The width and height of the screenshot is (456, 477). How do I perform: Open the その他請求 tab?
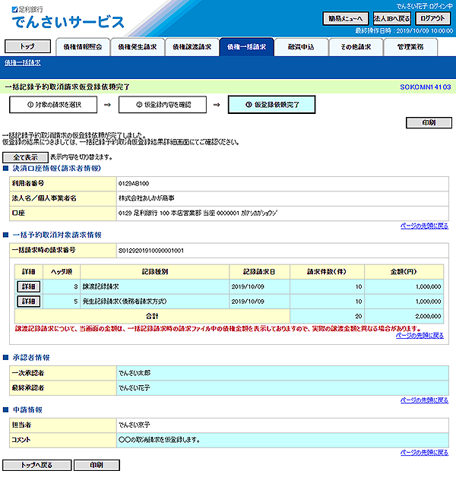pyautogui.click(x=356, y=47)
